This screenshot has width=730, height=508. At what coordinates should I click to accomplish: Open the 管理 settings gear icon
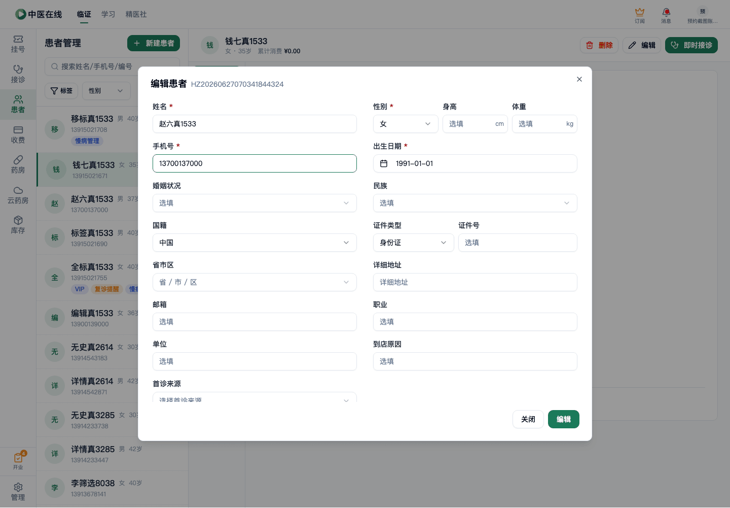coord(18,492)
